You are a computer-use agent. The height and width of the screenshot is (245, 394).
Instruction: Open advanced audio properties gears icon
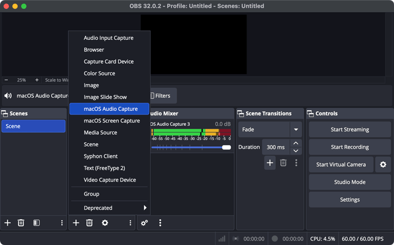point(145,223)
